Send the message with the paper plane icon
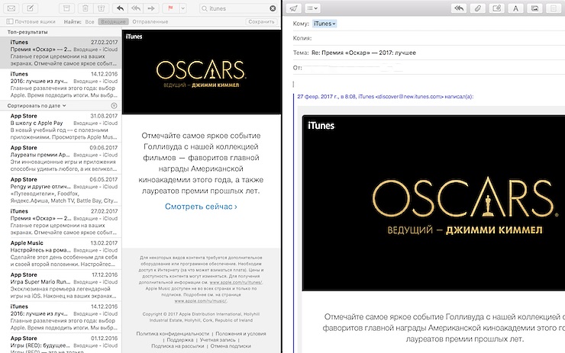Image resolution: width=565 pixels, height=353 pixels. tap(294, 8)
